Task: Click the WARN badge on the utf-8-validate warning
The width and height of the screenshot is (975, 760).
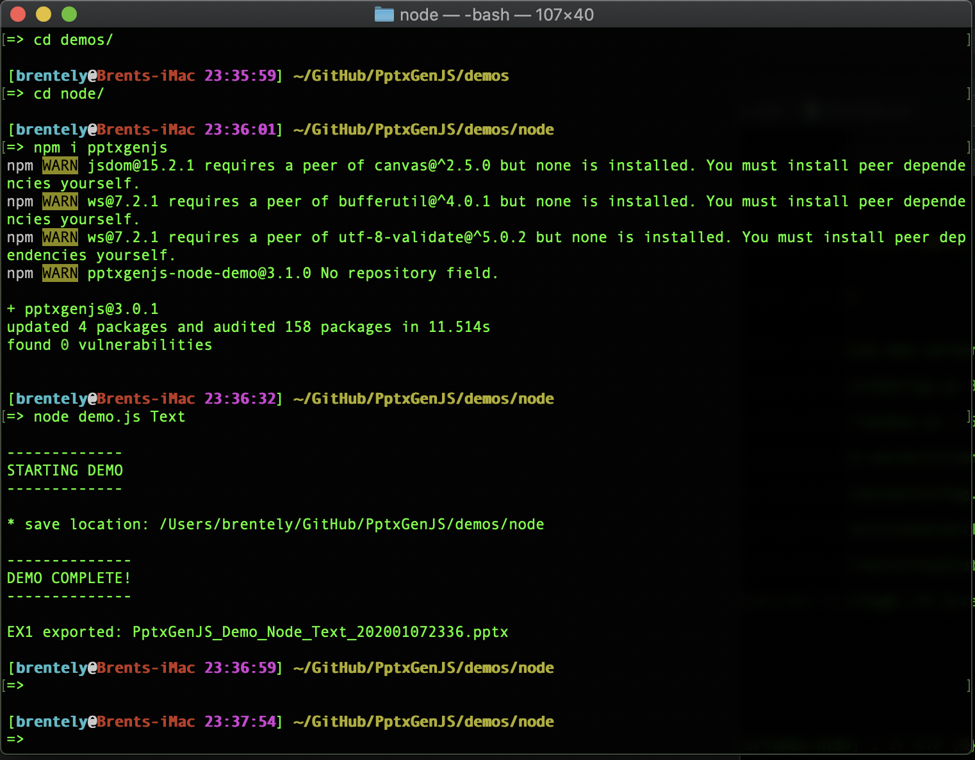Action: [60, 237]
